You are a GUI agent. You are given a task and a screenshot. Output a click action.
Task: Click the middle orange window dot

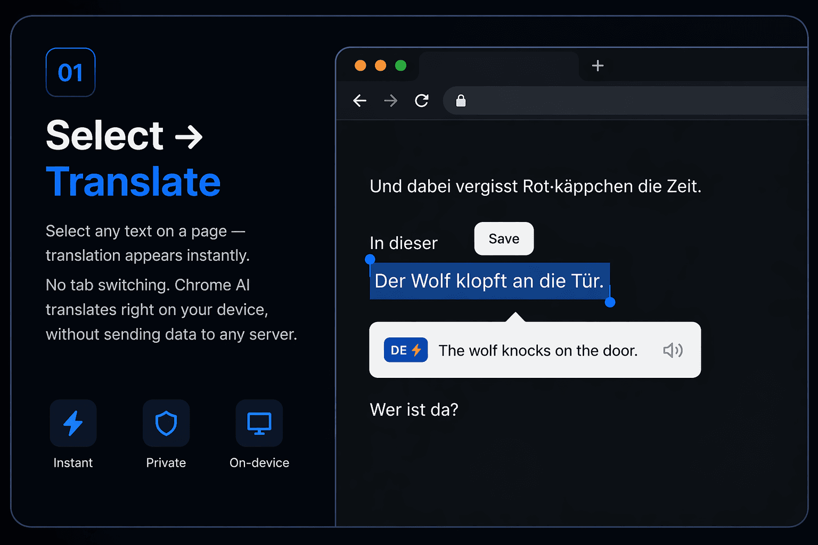point(381,65)
